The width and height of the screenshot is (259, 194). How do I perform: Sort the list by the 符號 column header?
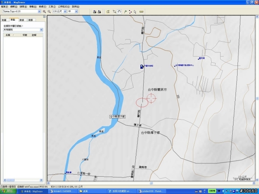pos(25,35)
